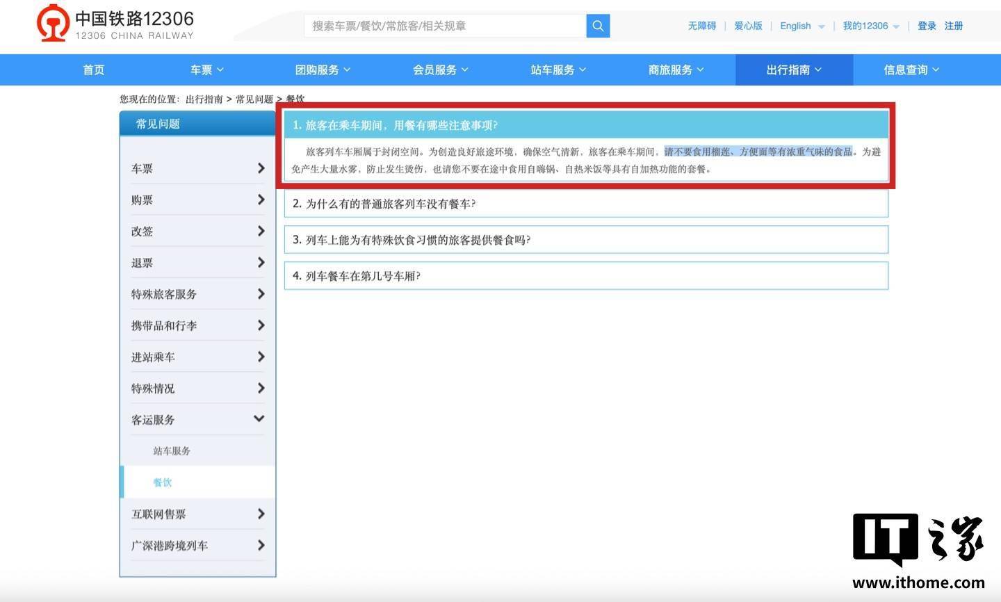The height and width of the screenshot is (602, 1001).
Task: Click the 注册 registration link
Action: point(953,26)
